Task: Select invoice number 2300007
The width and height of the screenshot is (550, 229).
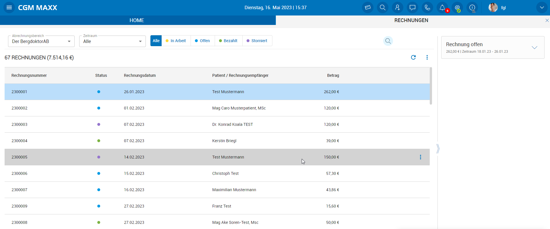Action: coord(20,190)
